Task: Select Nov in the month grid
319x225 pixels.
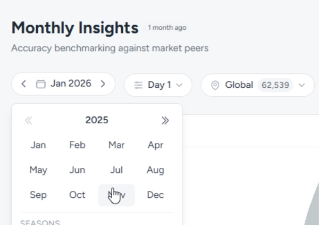Action: (x=116, y=195)
